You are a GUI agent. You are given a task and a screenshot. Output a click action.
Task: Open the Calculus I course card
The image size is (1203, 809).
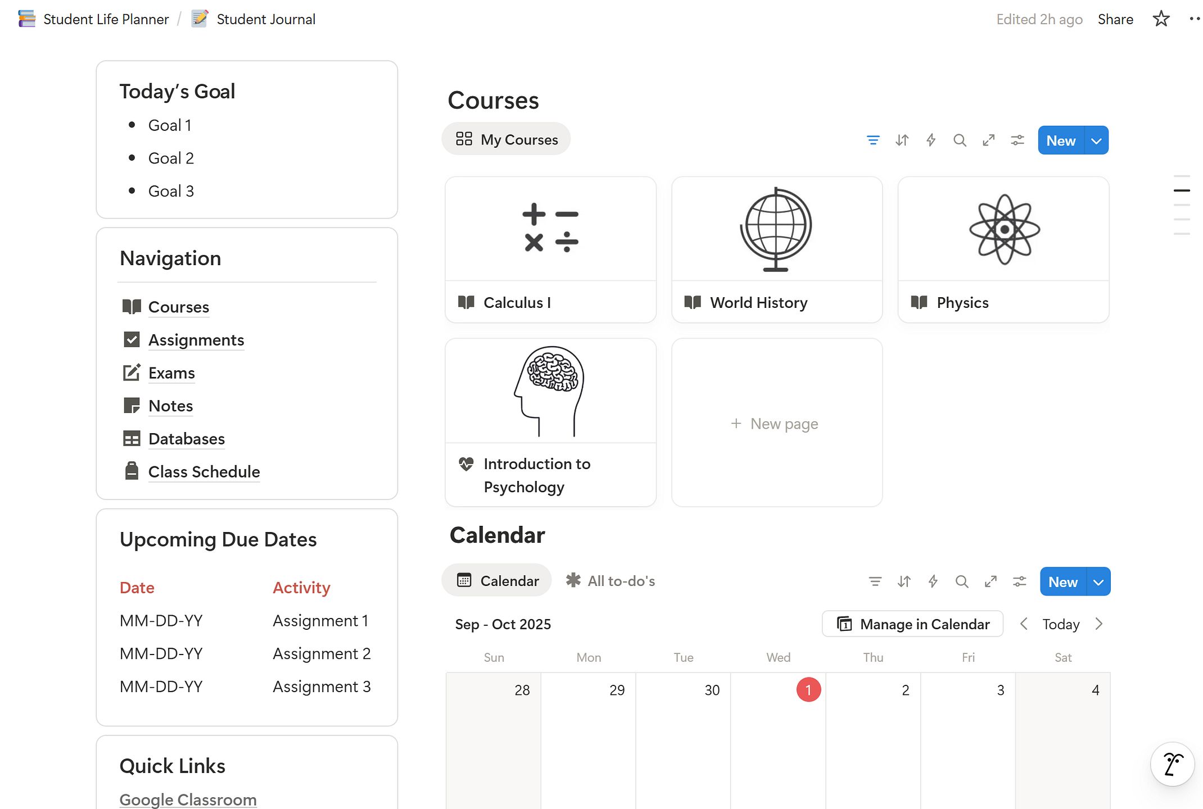tap(551, 250)
